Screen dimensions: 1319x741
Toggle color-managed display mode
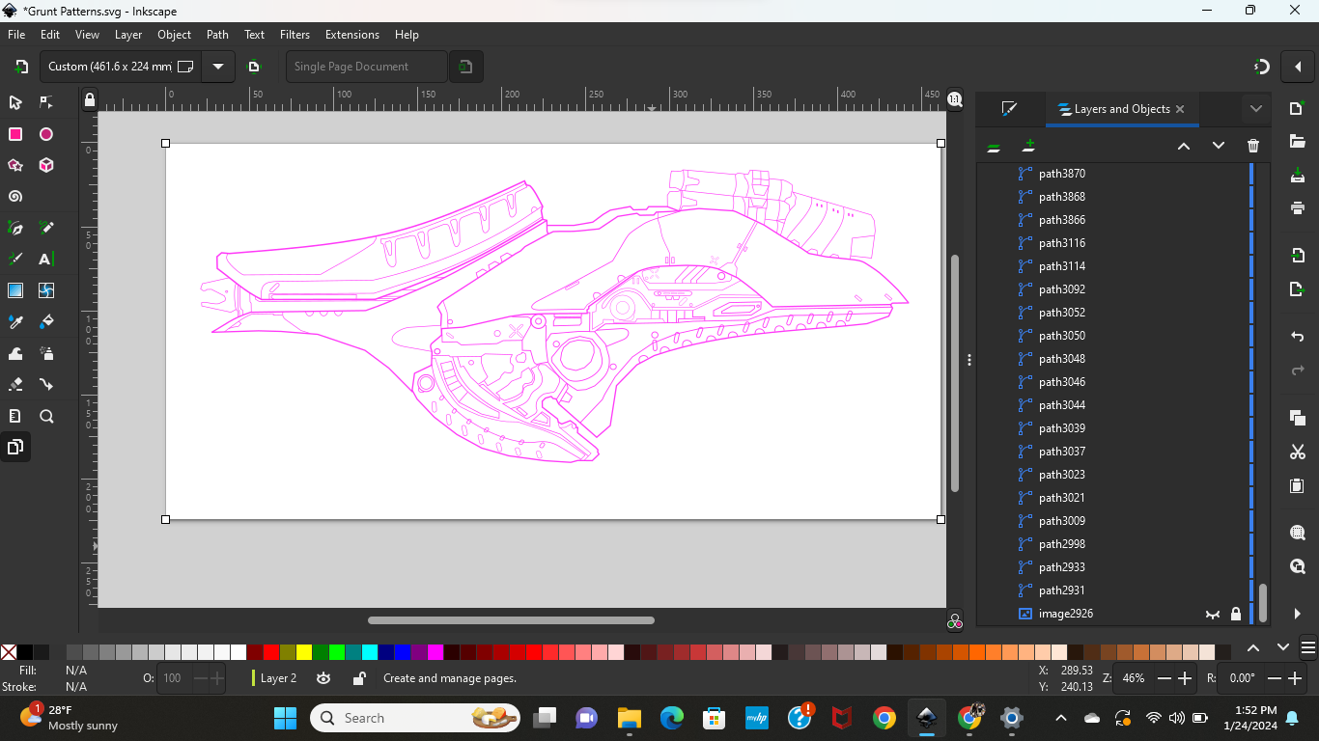pyautogui.click(x=954, y=622)
